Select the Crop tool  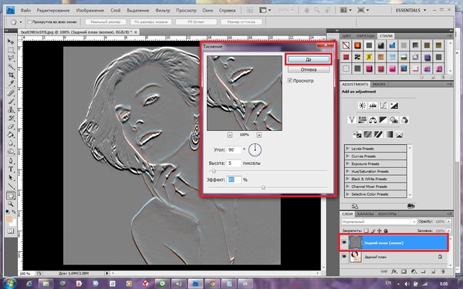(11, 75)
